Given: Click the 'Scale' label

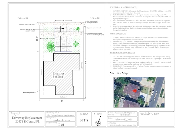Looking at the screenshot, I should 84,114.
